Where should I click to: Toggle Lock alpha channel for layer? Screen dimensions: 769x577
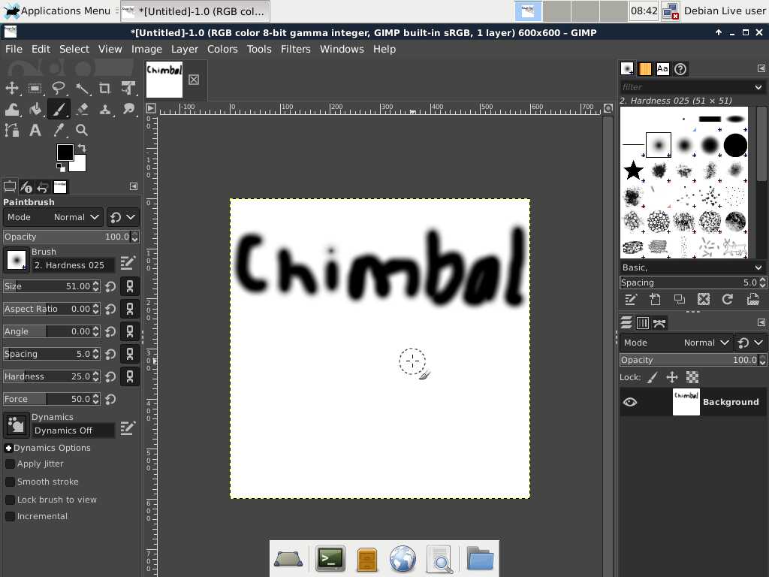click(x=692, y=377)
